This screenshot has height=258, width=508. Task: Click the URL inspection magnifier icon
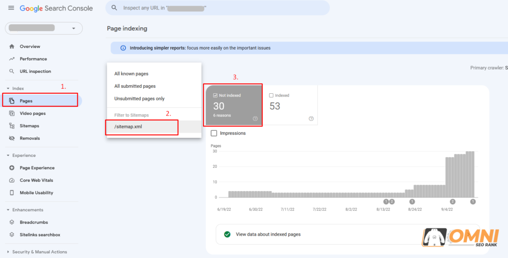point(12,71)
